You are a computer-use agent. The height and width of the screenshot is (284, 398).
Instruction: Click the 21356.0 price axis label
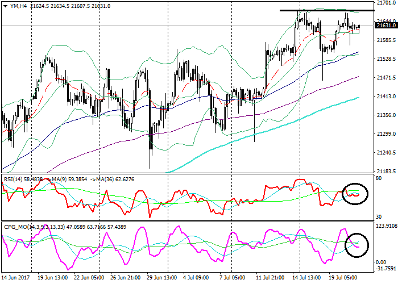[x=386, y=115]
